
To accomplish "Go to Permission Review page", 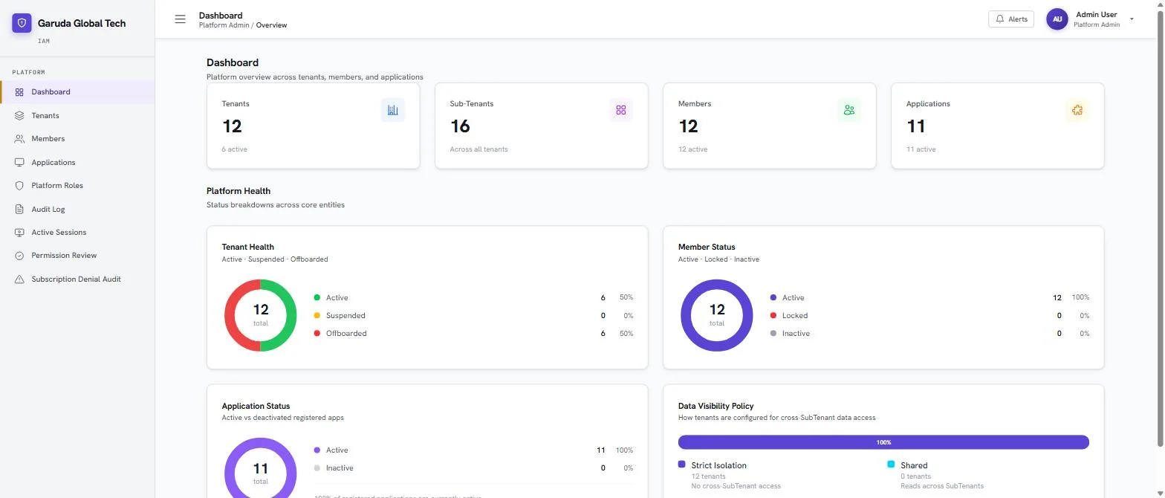I will [77, 256].
